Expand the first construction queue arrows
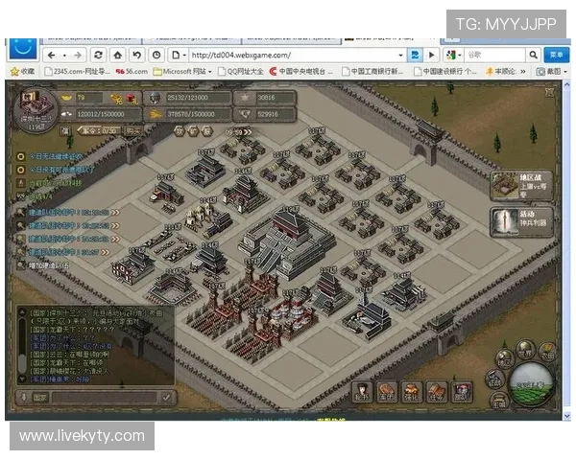 coord(114,211)
